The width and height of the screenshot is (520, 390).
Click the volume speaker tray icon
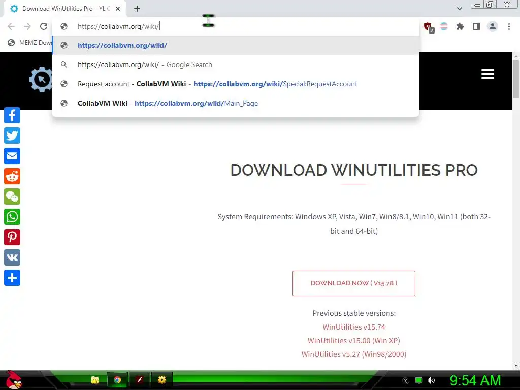point(431,380)
